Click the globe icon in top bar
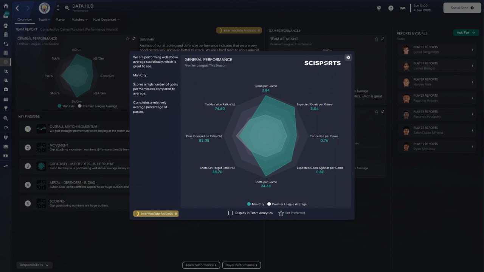This screenshot has width=484, height=272. tap(379, 8)
